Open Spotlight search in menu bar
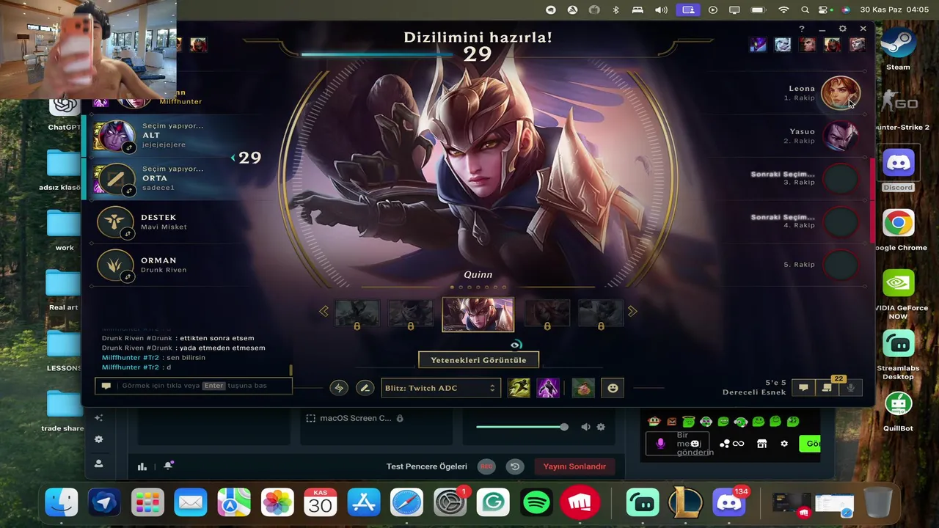 [805, 10]
